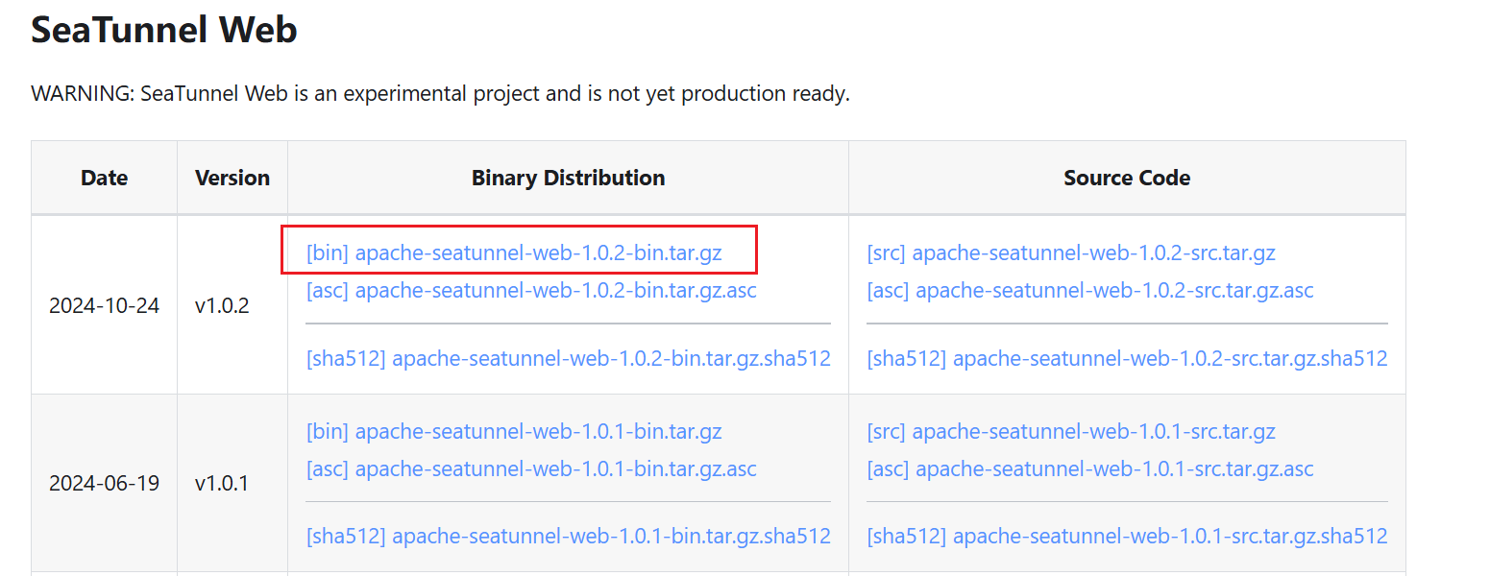This screenshot has height=576, width=1490.
Task: Download apache-seatunnel-web-1.0.1-src.tar.gz source
Action: point(1071,432)
